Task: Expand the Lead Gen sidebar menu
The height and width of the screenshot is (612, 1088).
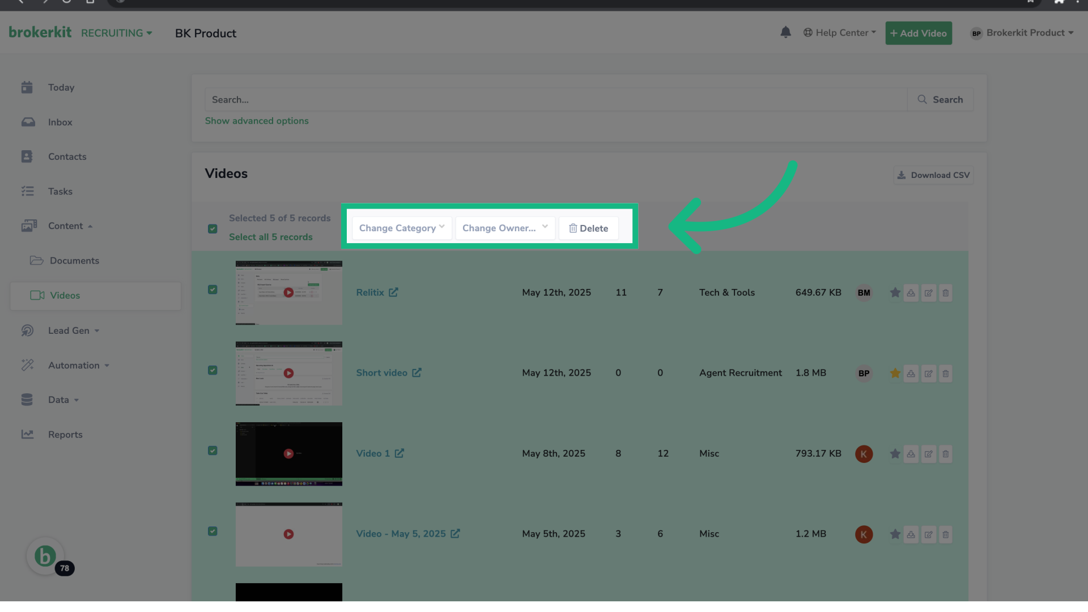Action: [73, 331]
